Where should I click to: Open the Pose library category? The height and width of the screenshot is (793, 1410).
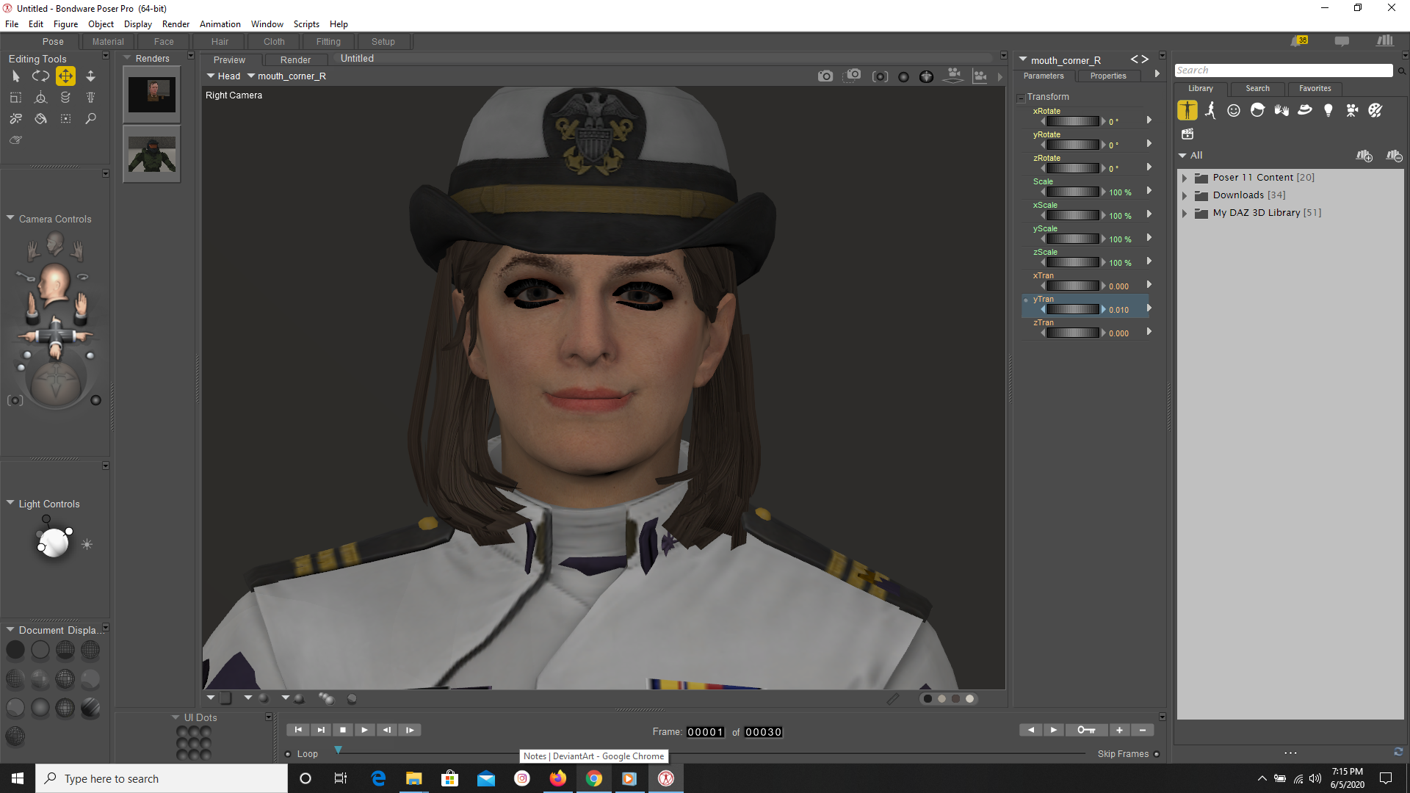(x=1211, y=110)
